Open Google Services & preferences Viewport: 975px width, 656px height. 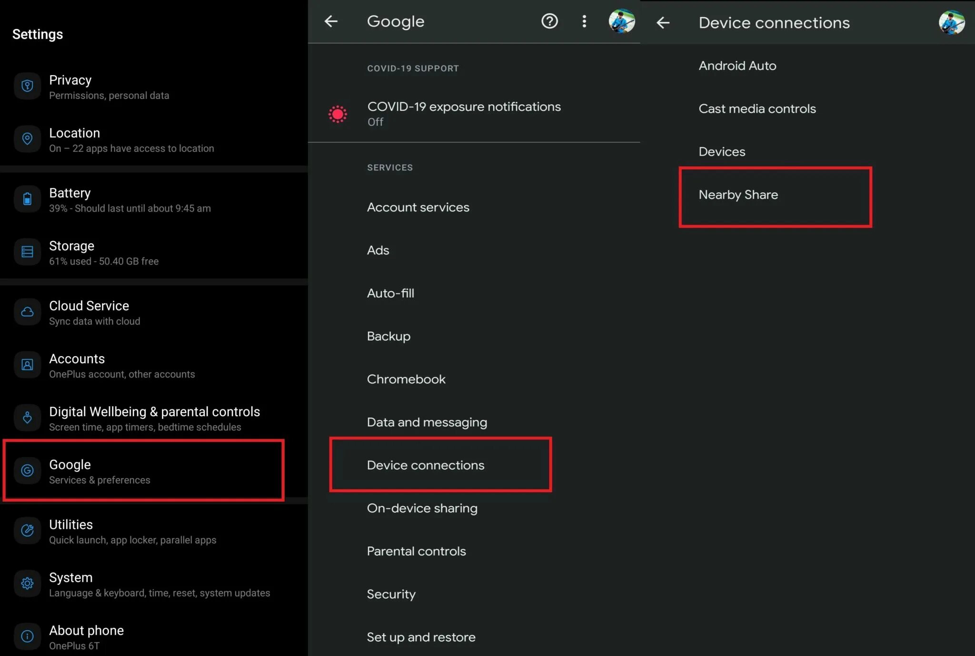pyautogui.click(x=143, y=470)
